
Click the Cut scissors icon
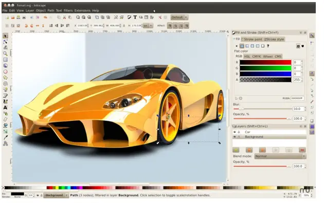(64, 17)
